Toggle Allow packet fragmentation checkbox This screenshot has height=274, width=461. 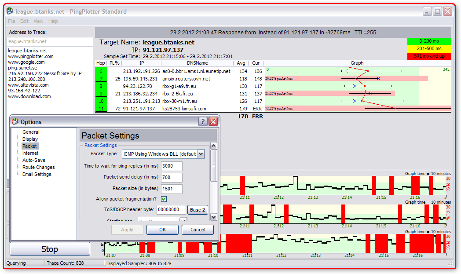pyautogui.click(x=164, y=199)
